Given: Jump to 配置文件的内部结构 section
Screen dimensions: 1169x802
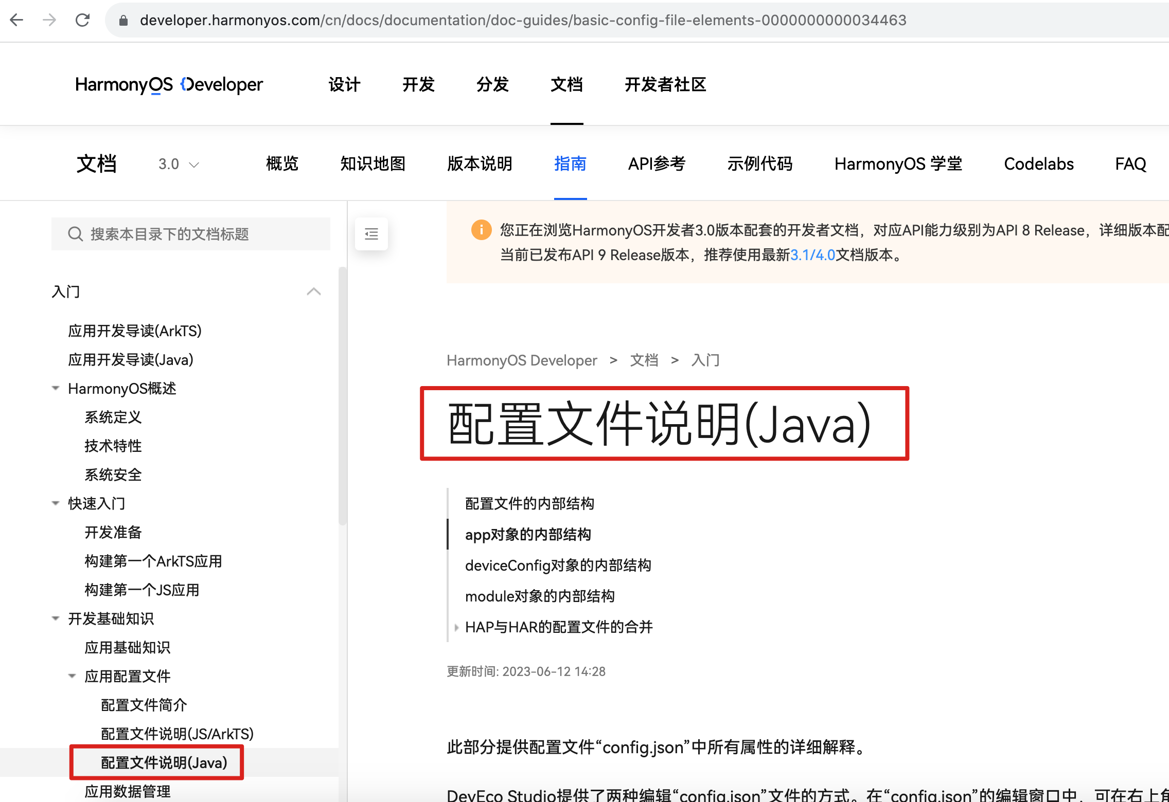Looking at the screenshot, I should point(529,503).
